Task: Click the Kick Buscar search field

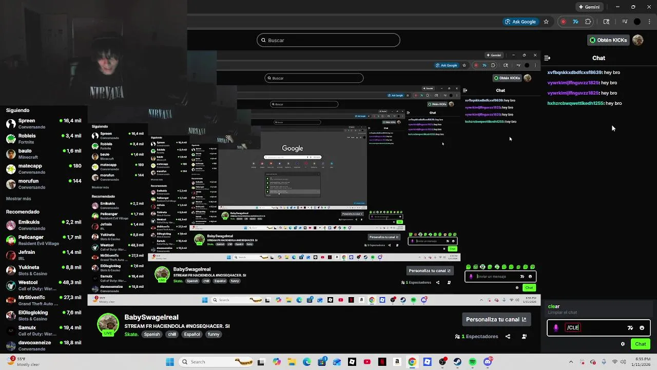Action: [328, 40]
